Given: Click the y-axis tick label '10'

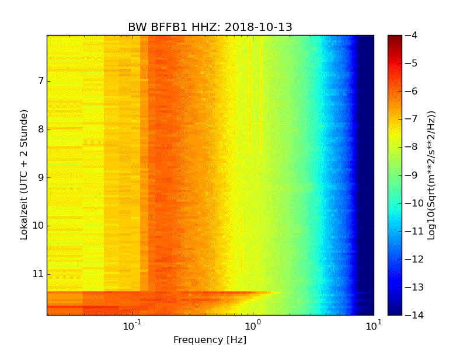Looking at the screenshot, I should click(x=38, y=226).
